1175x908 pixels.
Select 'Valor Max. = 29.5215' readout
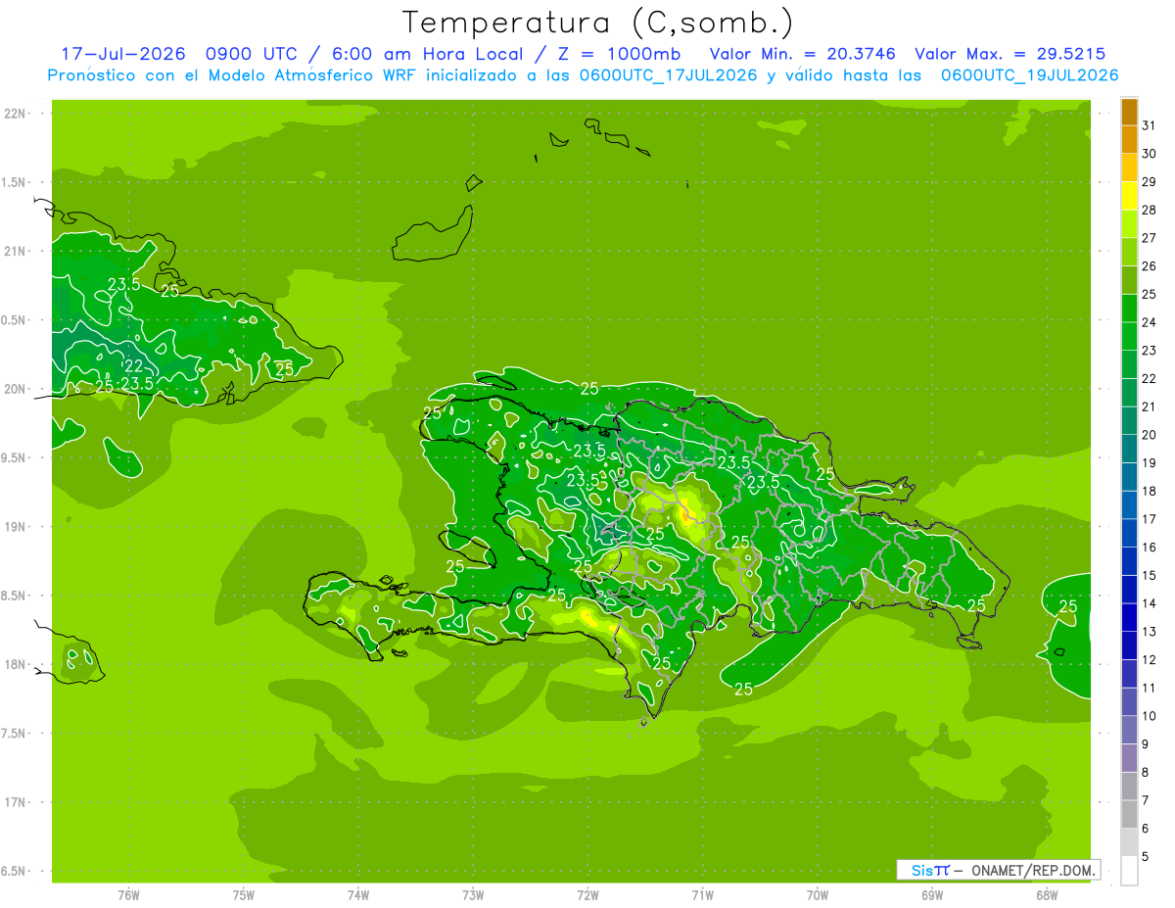pos(1010,54)
